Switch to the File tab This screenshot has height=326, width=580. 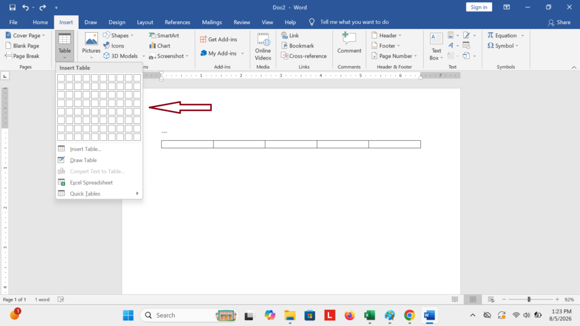pyautogui.click(x=14, y=22)
